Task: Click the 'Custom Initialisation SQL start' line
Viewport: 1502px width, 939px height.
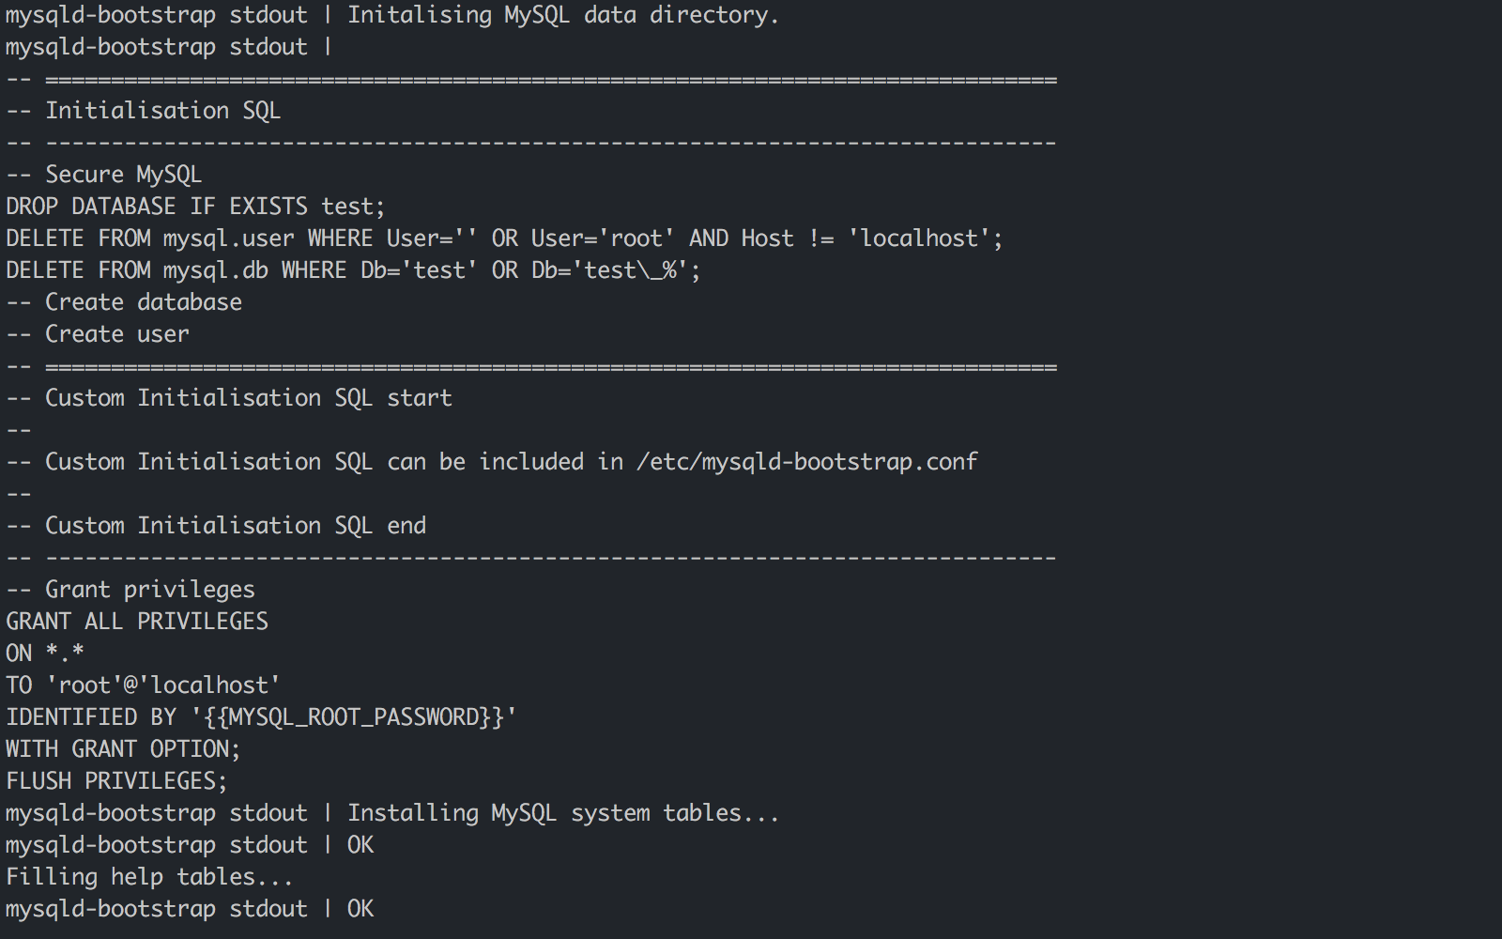Action: pos(248,398)
